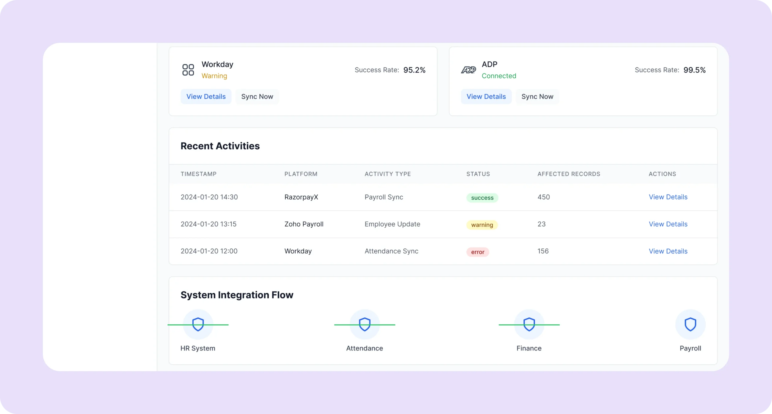Click the Attendance shield icon

pyautogui.click(x=365, y=324)
